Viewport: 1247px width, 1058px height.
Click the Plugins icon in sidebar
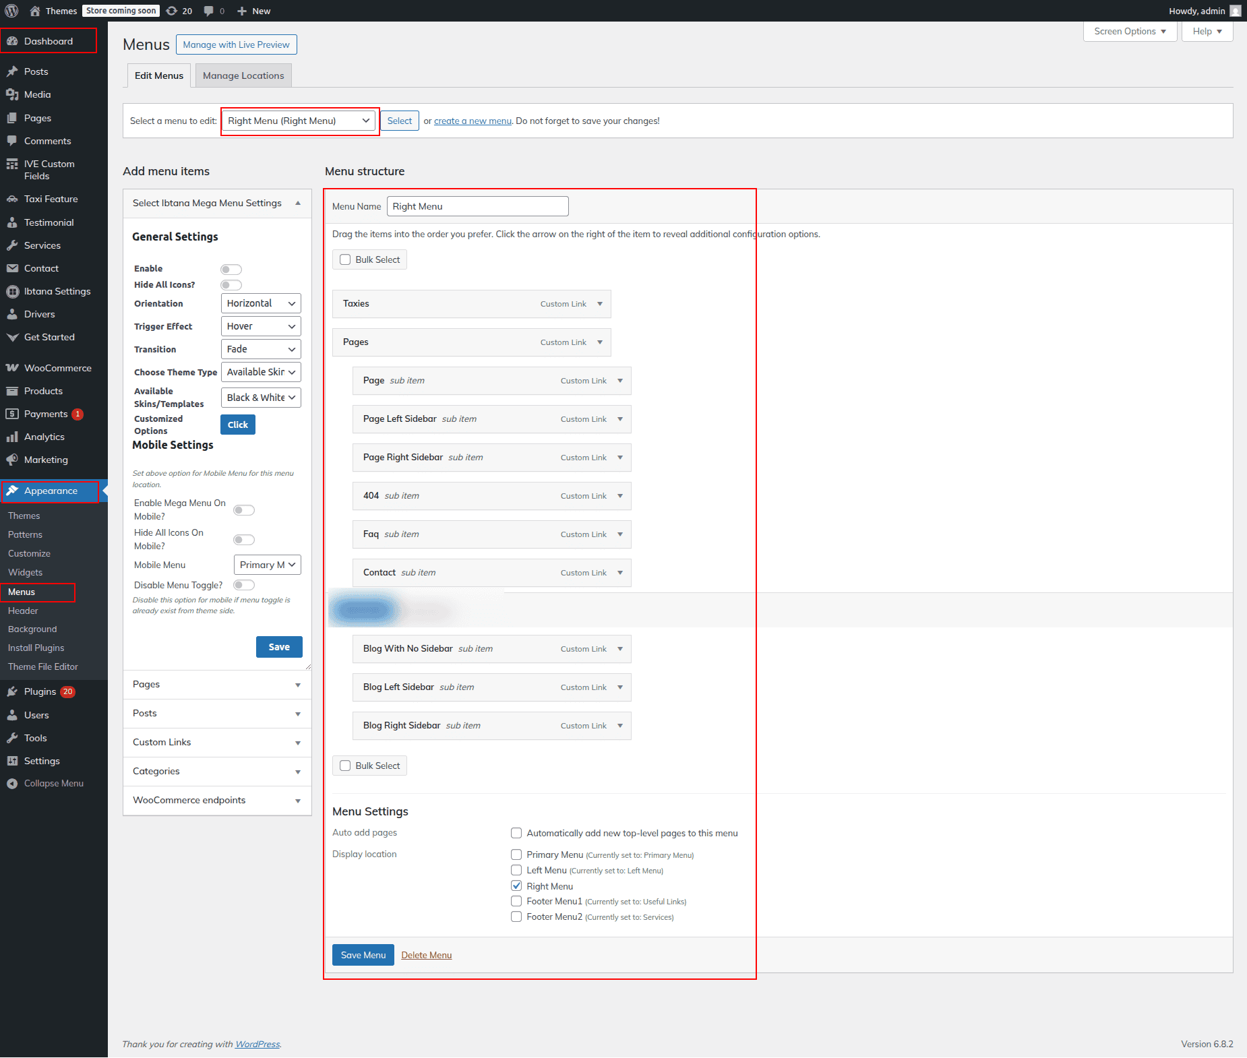click(12, 691)
